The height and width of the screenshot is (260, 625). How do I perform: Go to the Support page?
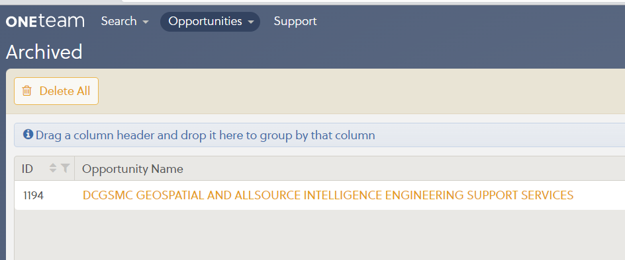pos(295,22)
